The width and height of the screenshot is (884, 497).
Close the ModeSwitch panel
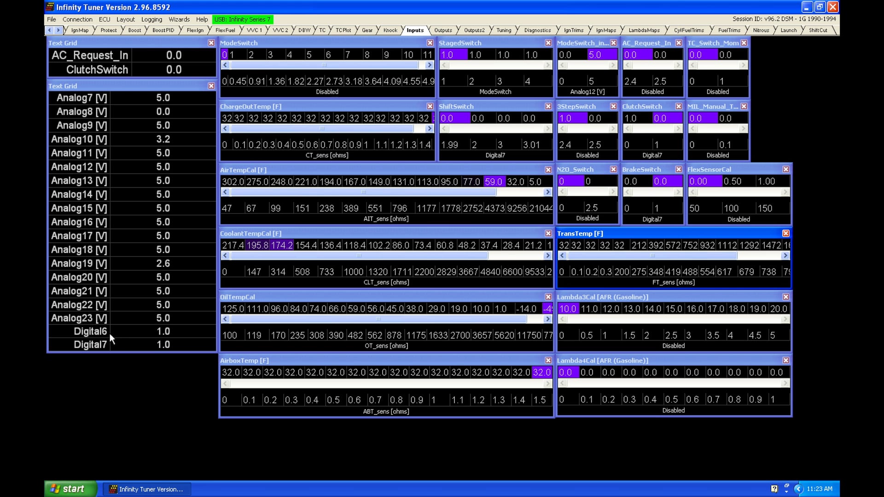click(x=430, y=43)
